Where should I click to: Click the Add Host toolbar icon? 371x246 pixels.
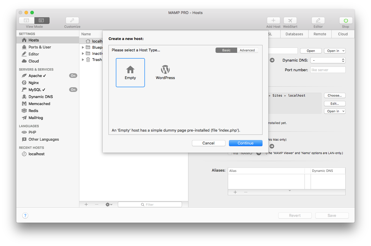pos(273,20)
